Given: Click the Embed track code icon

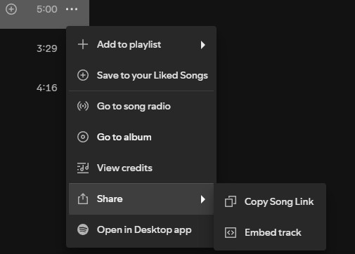Looking at the screenshot, I should click(231, 232).
